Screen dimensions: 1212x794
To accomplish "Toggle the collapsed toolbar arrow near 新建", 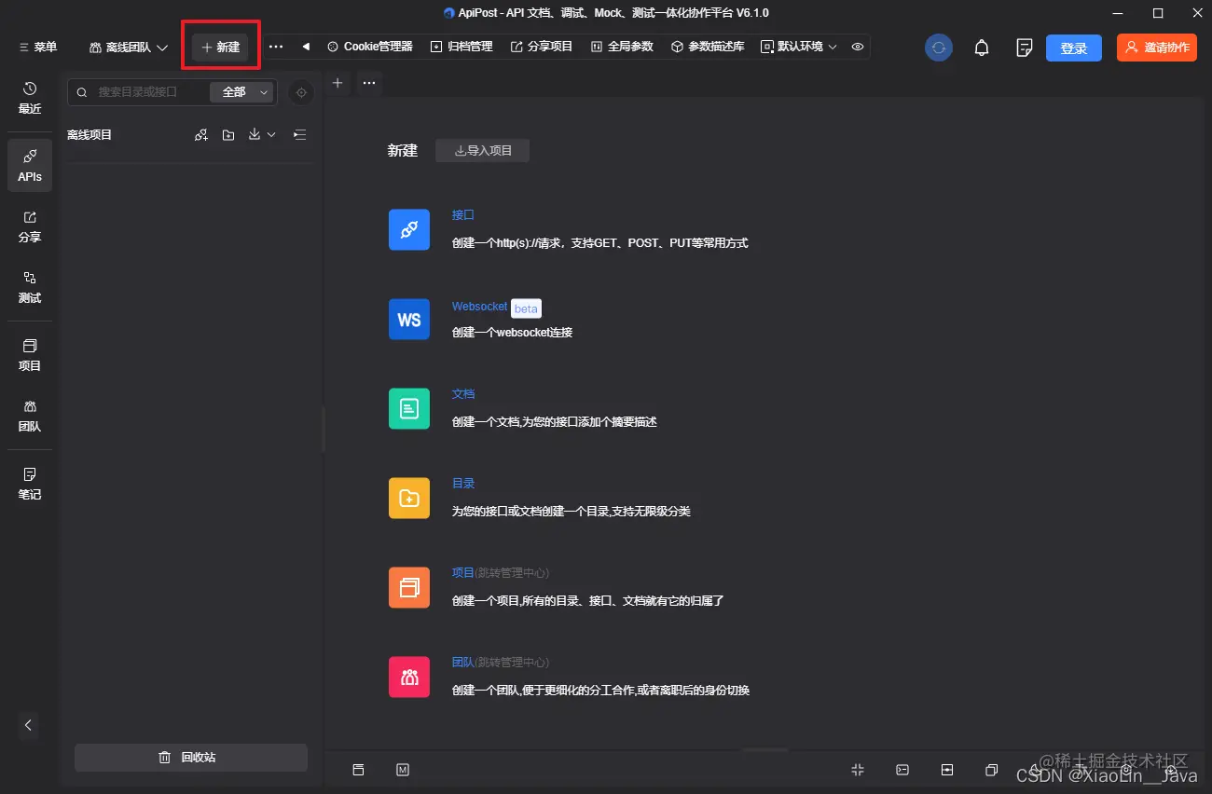I will (305, 46).
